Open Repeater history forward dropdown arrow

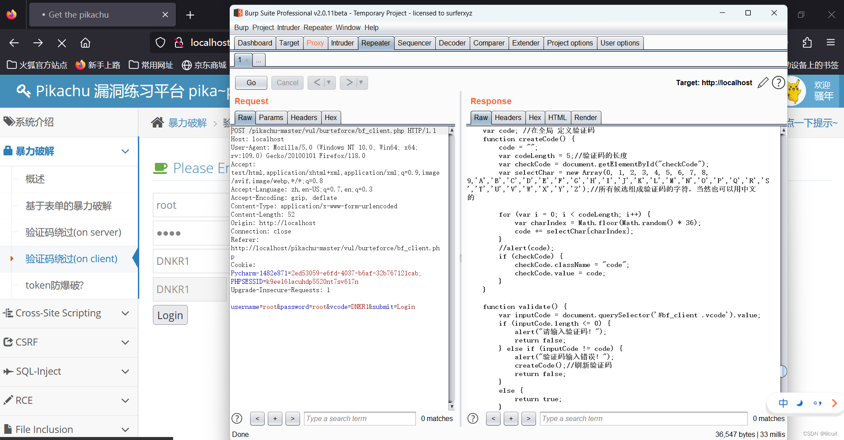(x=361, y=83)
